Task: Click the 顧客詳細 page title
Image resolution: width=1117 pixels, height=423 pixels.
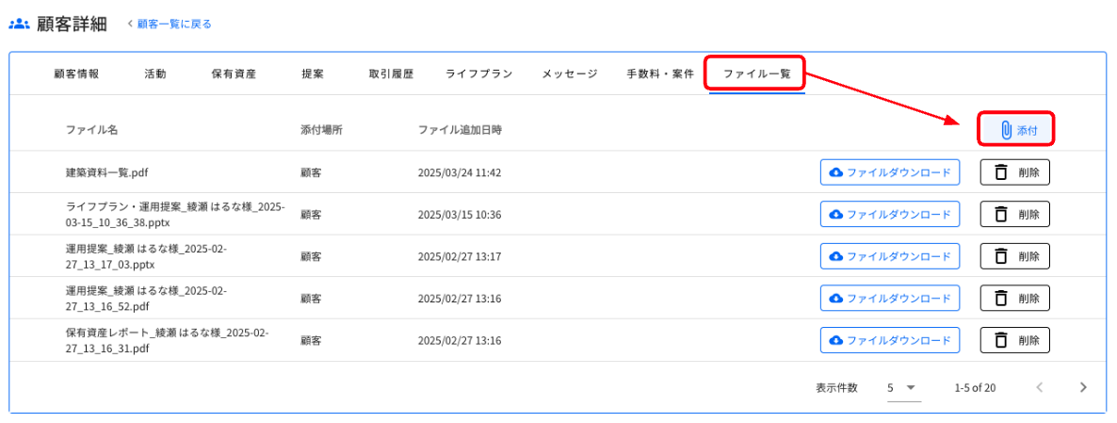Action: click(72, 24)
